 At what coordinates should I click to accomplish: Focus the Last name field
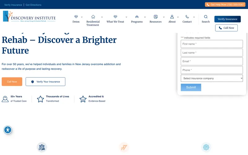pos(212,53)
